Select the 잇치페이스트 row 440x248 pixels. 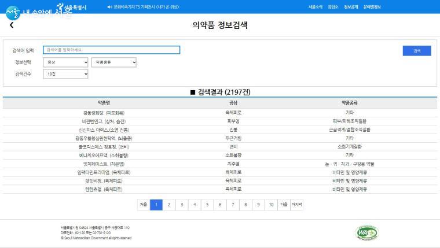point(220,164)
